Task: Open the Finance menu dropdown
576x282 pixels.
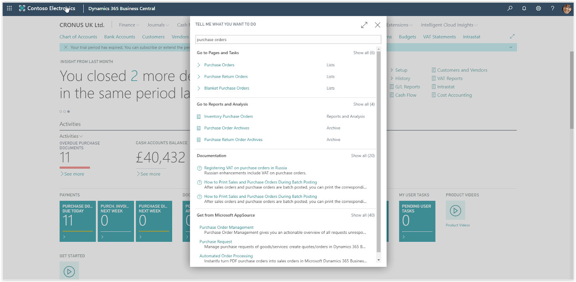Action: click(x=129, y=25)
